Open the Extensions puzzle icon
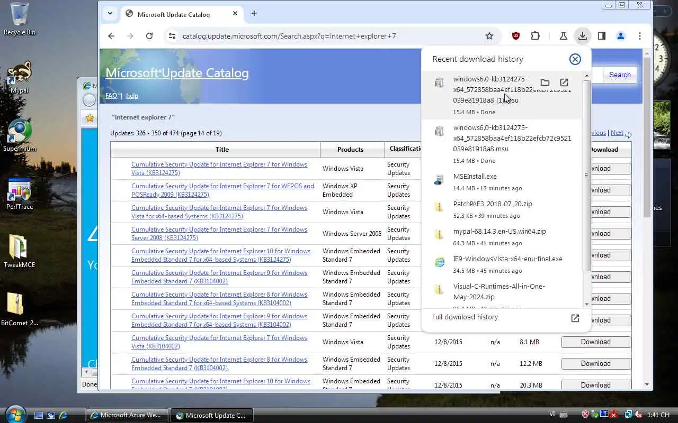Screen dimensions: 678x423 535,36
